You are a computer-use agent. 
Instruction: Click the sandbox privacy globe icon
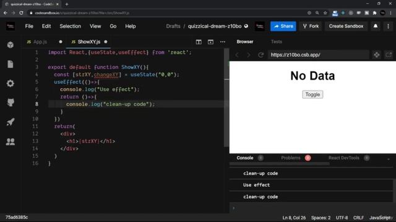[x=246, y=26]
